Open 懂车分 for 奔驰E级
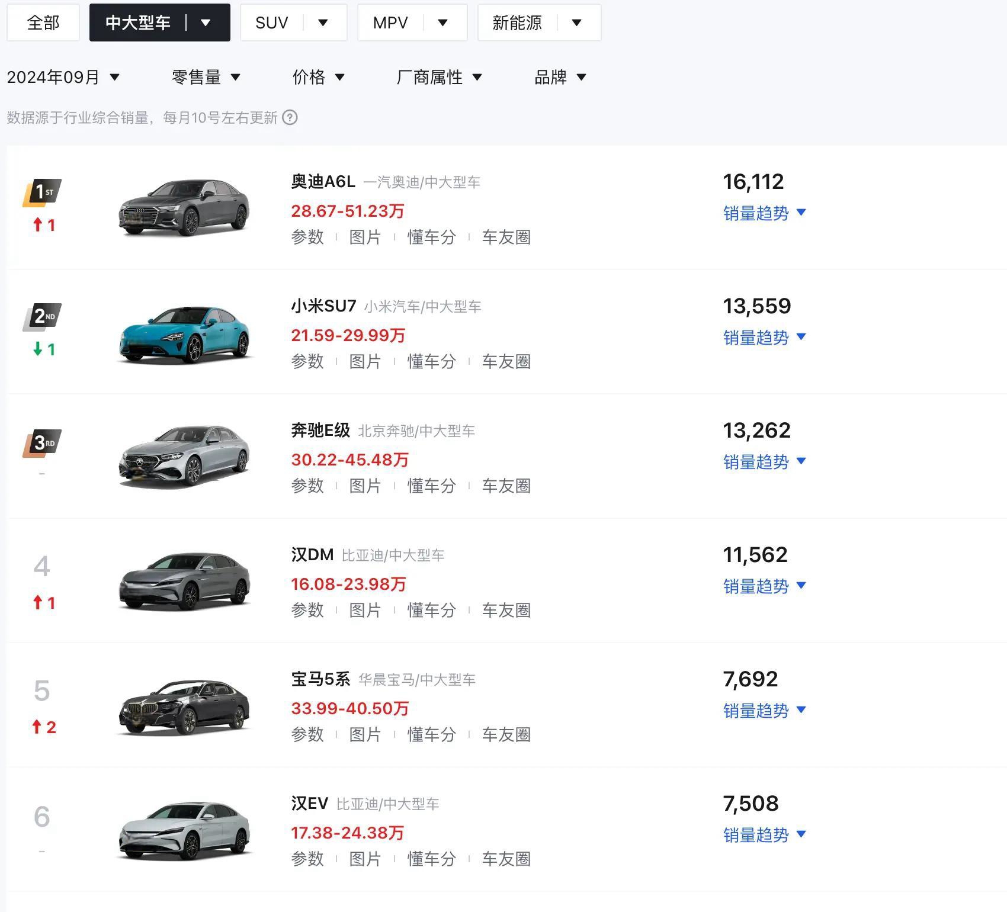1007x912 pixels. tap(431, 486)
